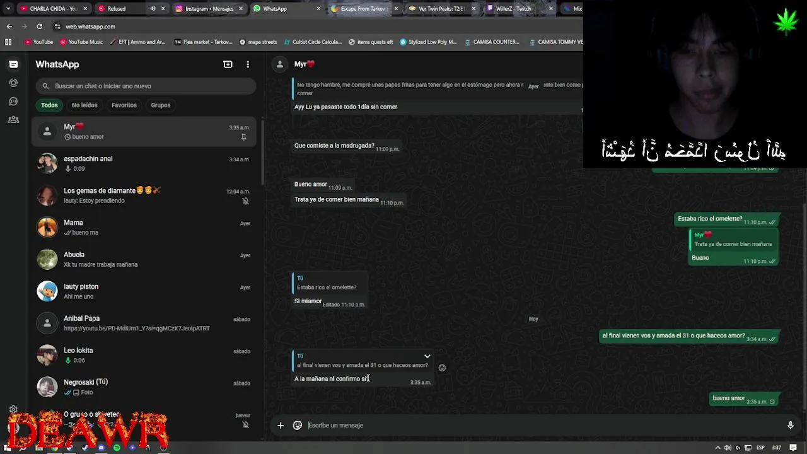
Task: Record a voice message with microphone
Action: [x=790, y=425]
